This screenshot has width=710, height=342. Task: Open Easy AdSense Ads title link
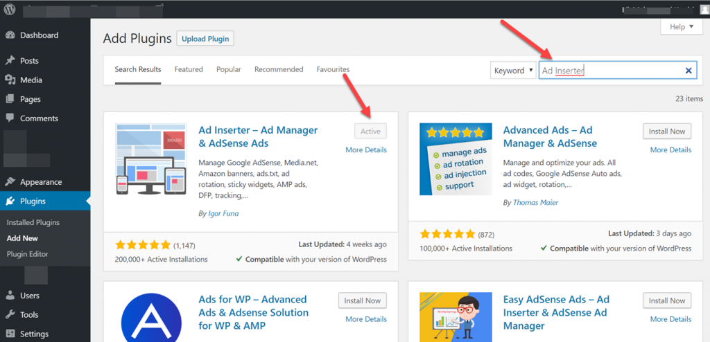[557, 312]
